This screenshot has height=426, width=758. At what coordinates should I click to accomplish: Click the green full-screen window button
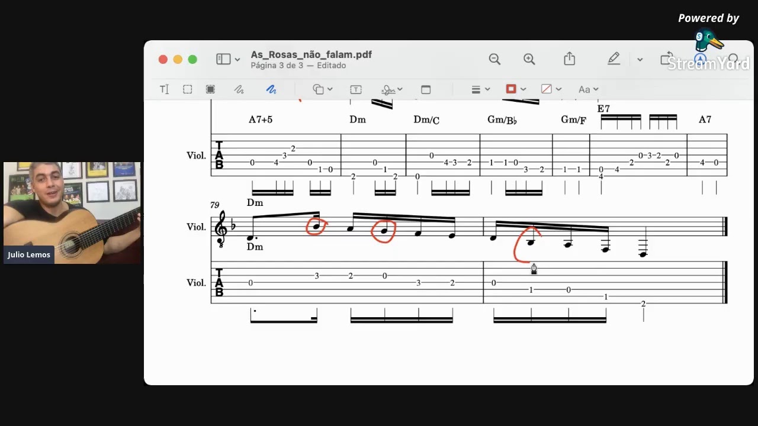192,59
